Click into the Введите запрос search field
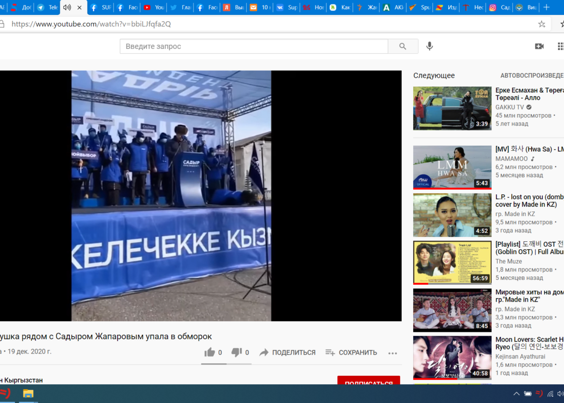 click(x=253, y=46)
